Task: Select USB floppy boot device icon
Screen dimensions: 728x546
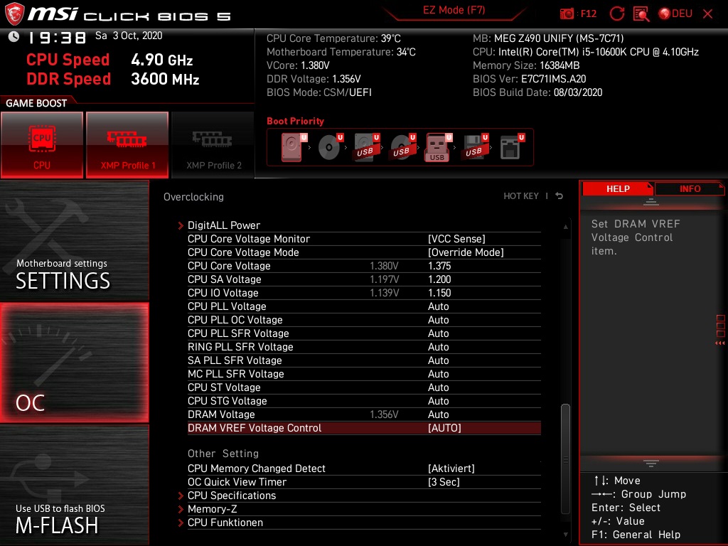Action: pyautogui.click(x=475, y=147)
